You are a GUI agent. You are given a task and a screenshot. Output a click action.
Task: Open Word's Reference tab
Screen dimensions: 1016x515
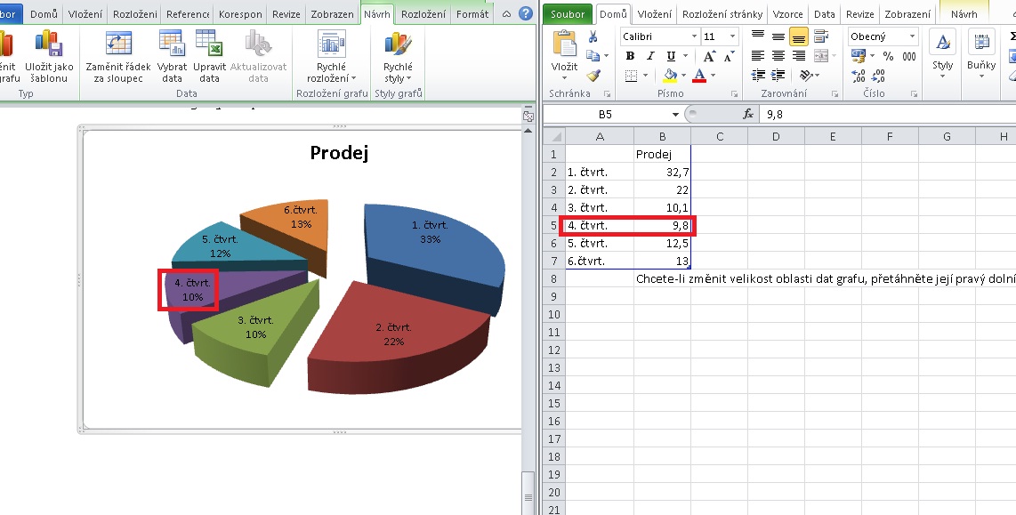pyautogui.click(x=187, y=13)
